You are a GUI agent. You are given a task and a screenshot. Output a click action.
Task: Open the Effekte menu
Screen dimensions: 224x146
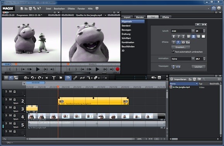coord(71,9)
